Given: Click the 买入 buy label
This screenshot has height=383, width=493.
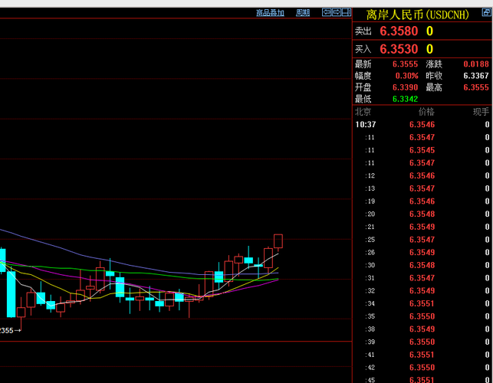Looking at the screenshot, I should click(x=363, y=49).
